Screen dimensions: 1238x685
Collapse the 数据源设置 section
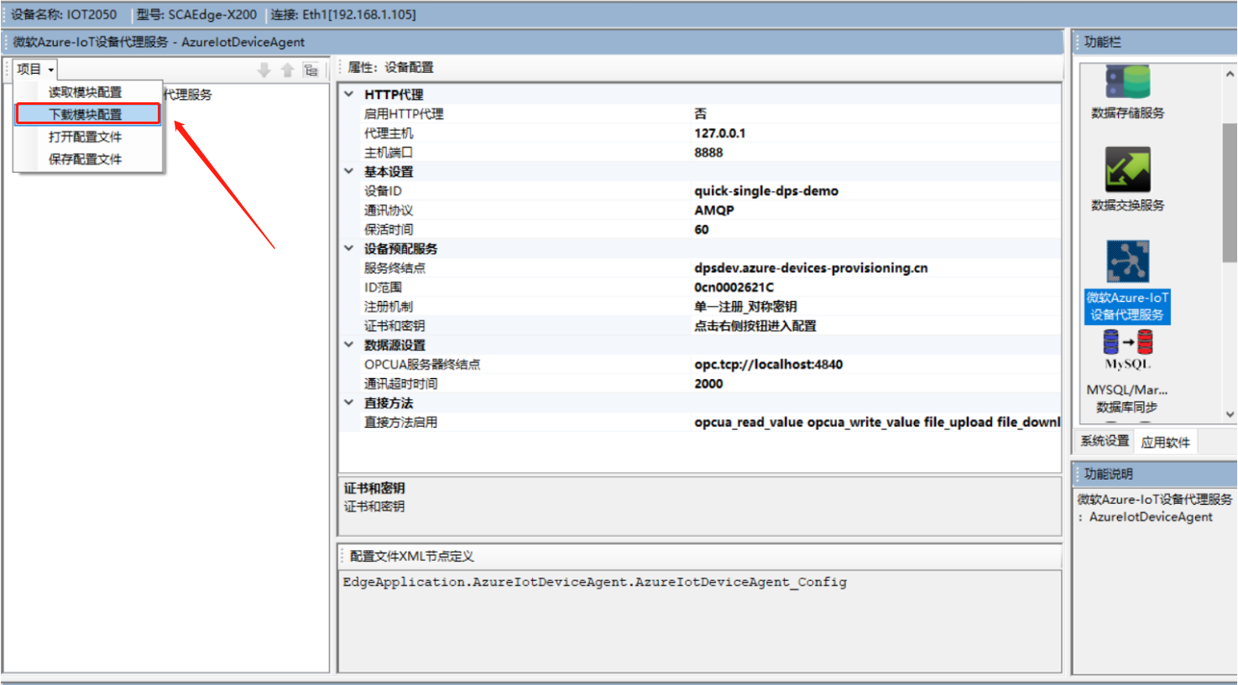click(x=349, y=345)
